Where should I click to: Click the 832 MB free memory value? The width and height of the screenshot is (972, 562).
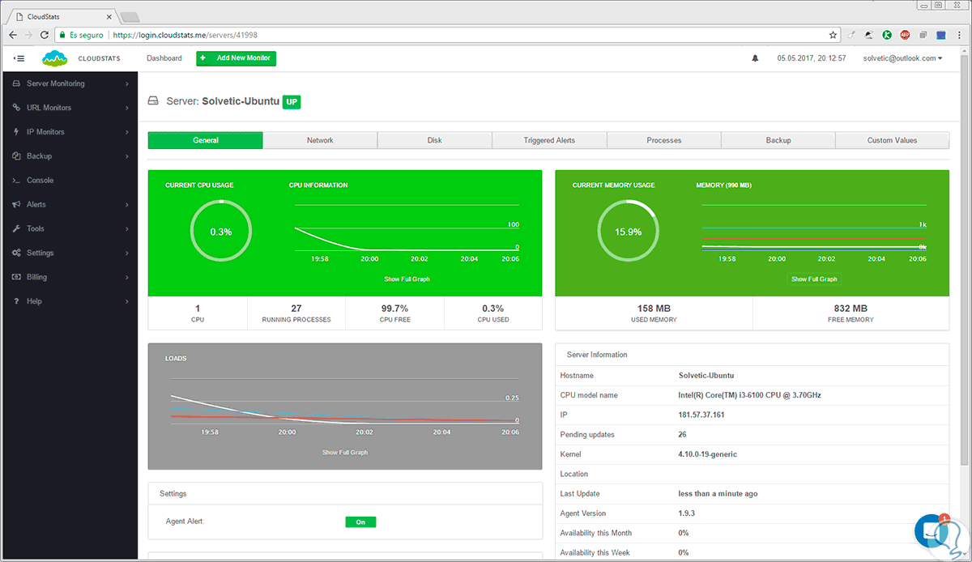pos(850,309)
